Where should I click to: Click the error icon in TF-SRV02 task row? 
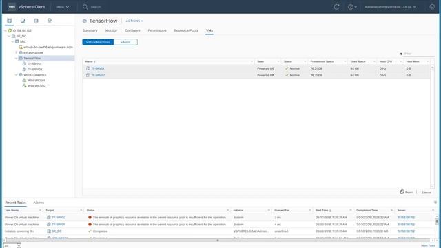tap(90, 218)
